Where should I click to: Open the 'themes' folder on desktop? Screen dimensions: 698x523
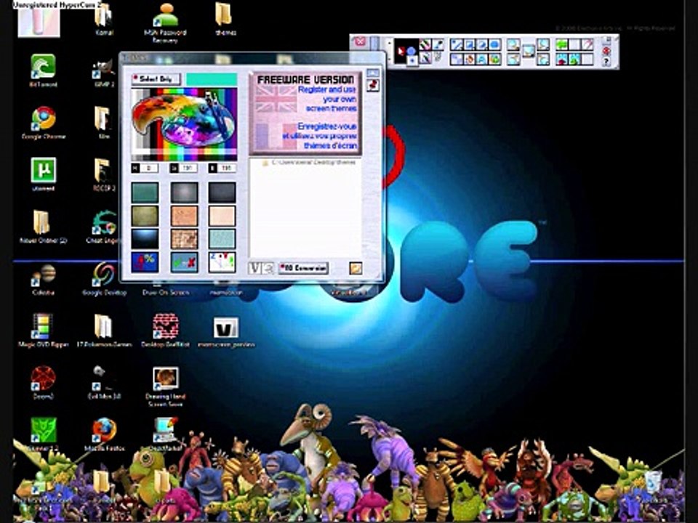pos(225,18)
